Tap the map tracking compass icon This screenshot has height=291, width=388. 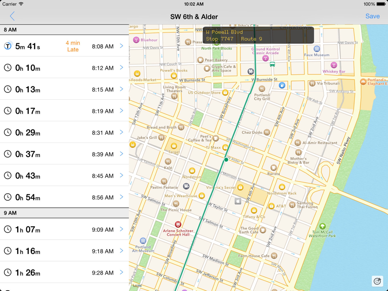(x=377, y=281)
